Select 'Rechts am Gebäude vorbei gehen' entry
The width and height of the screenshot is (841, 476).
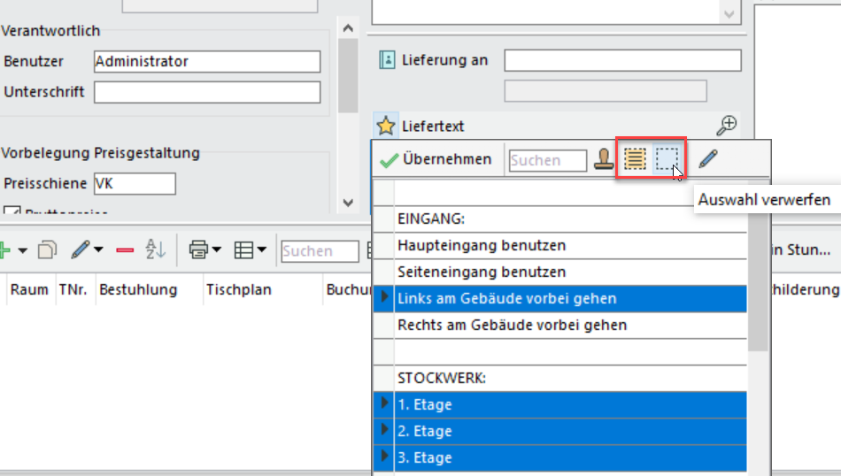512,325
